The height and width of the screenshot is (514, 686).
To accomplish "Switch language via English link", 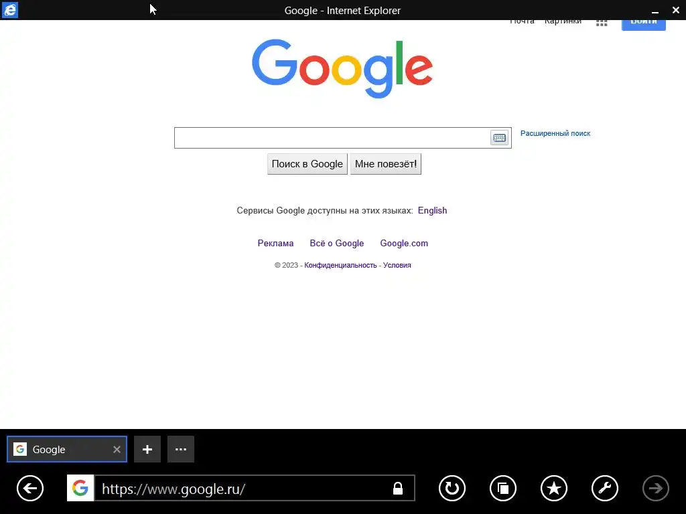I will coord(432,210).
